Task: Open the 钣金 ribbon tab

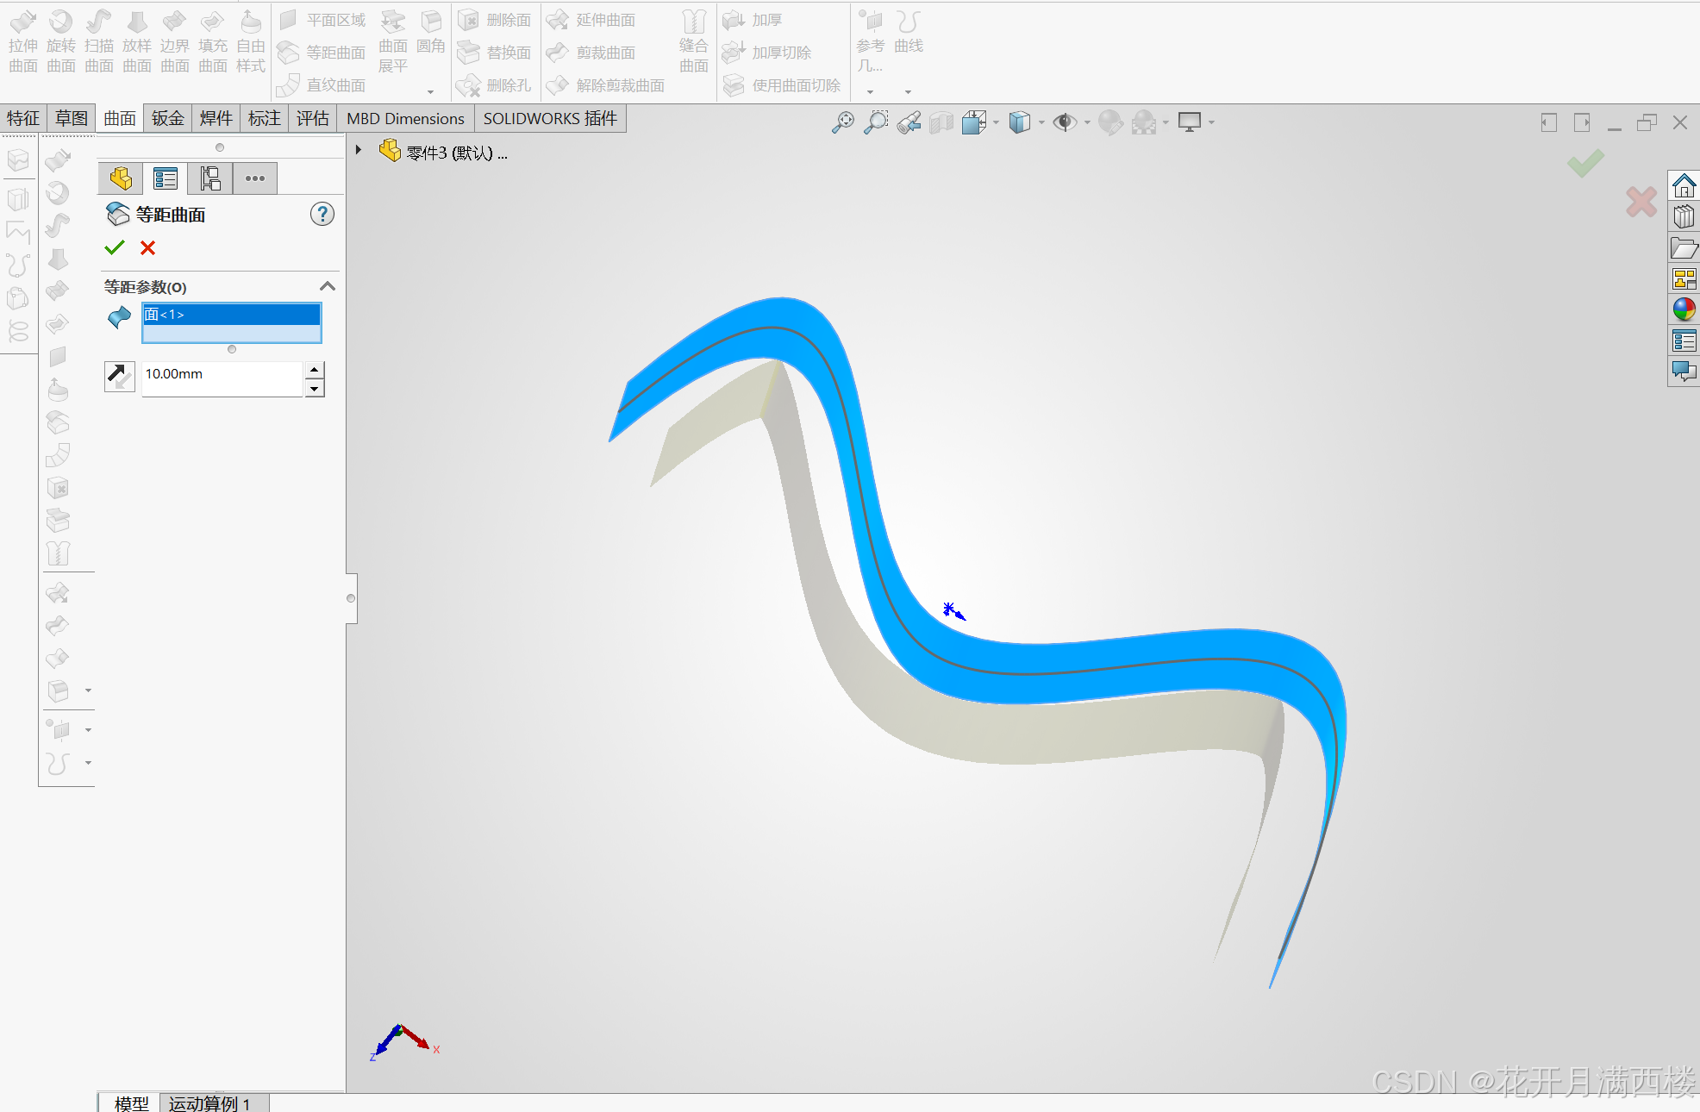Action: point(168,118)
